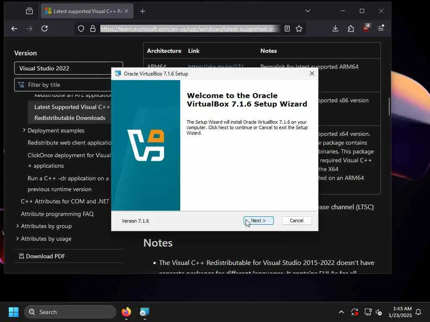This screenshot has width=430, height=322.
Task: Expand Attributes by group node
Action: point(18,226)
